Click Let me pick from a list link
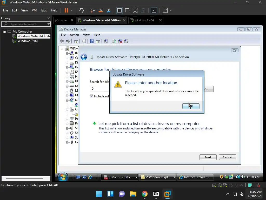266x200 pixels. 149,124
